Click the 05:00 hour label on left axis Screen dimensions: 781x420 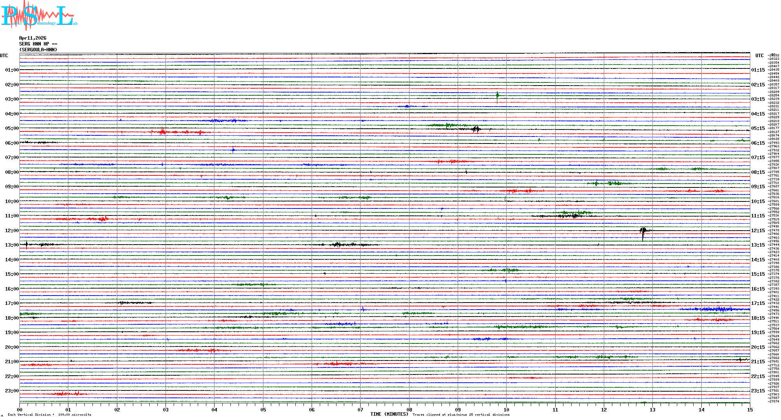click(12, 128)
